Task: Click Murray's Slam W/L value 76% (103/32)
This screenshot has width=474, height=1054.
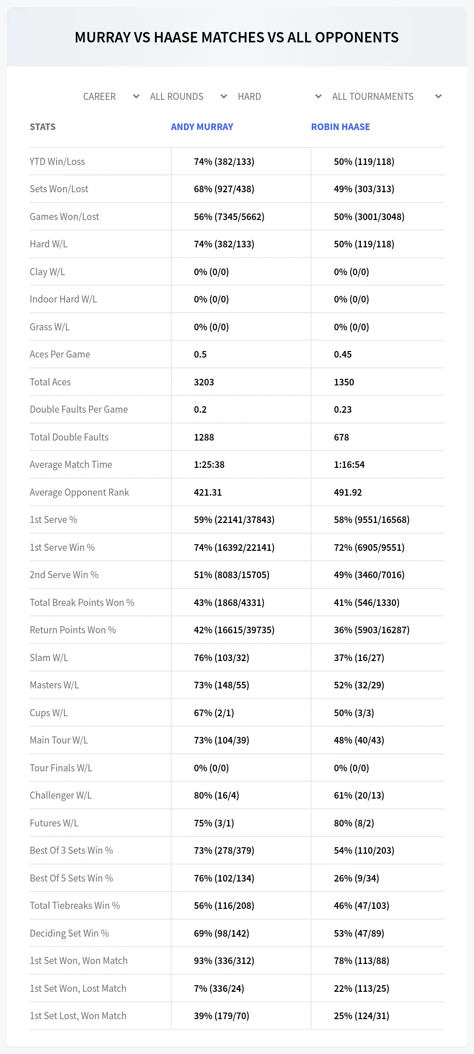Action: (221, 658)
